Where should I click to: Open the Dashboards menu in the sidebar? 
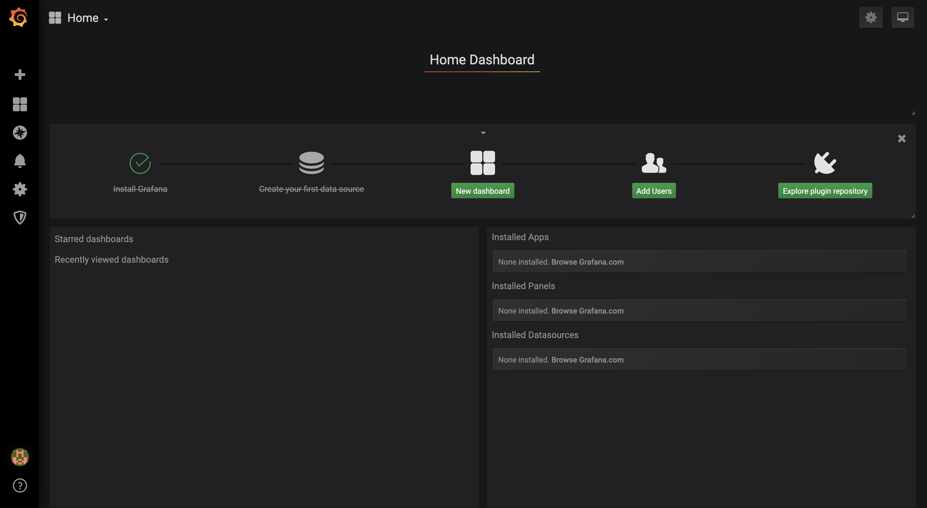click(x=20, y=104)
